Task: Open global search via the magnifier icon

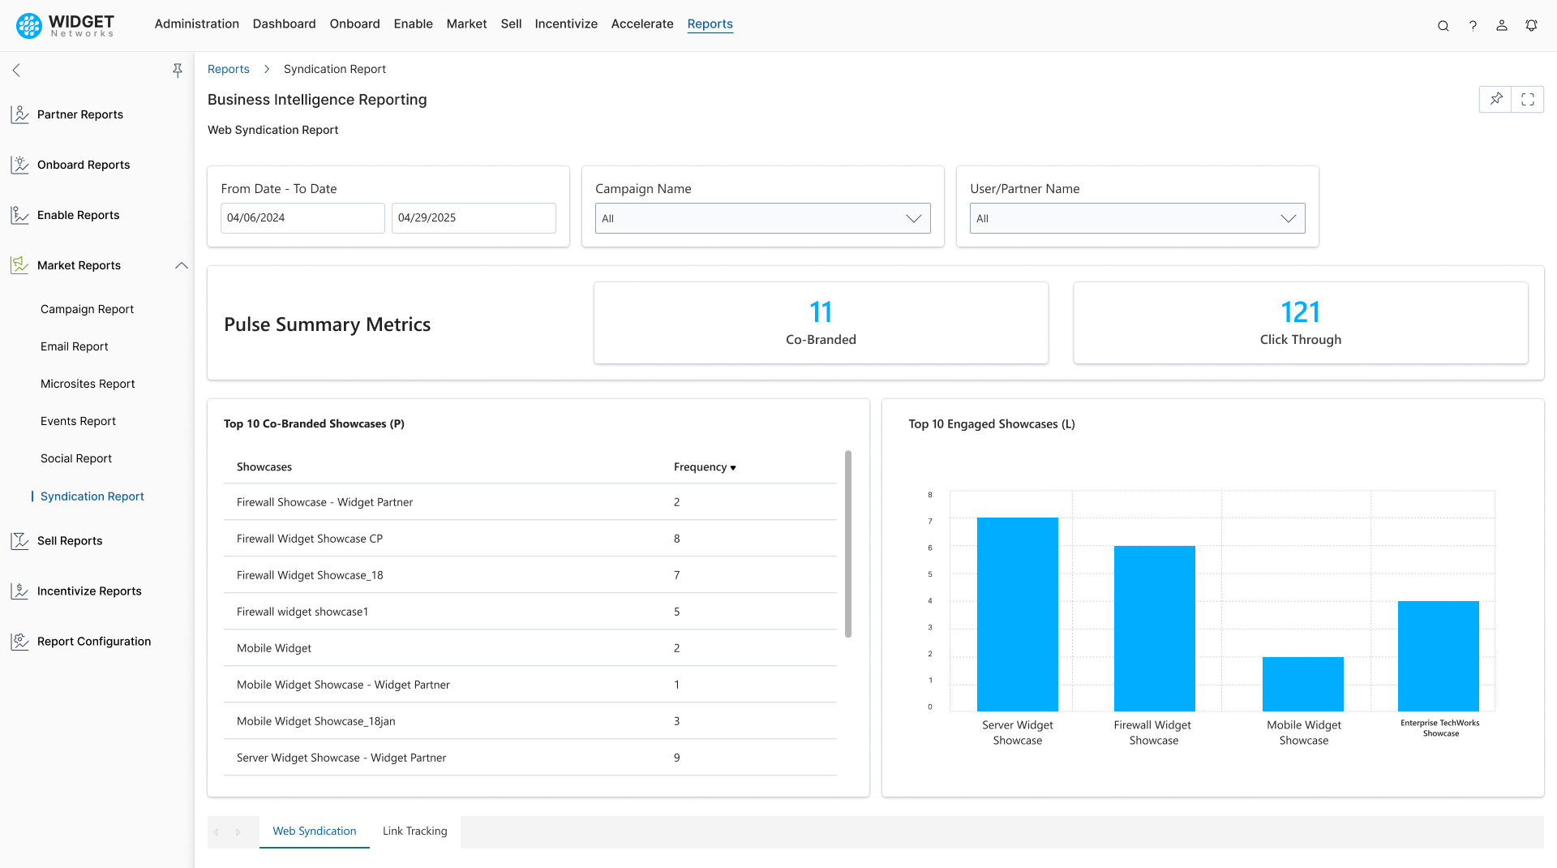Action: (x=1443, y=25)
